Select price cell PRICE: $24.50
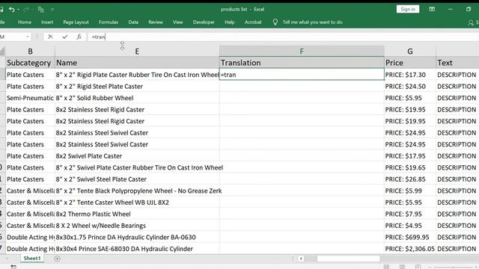 (x=410, y=87)
